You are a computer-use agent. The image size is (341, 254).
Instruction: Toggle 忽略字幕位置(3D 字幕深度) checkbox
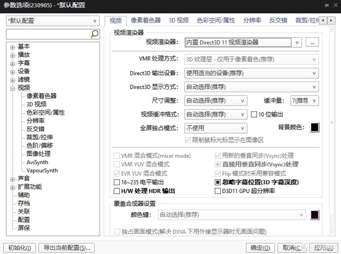tap(218, 182)
